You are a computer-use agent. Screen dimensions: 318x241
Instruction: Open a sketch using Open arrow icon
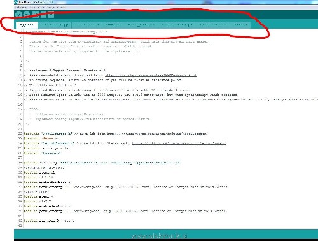point(43,15)
